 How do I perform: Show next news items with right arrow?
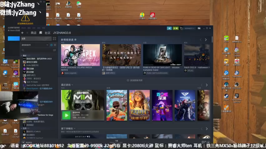point(206,40)
